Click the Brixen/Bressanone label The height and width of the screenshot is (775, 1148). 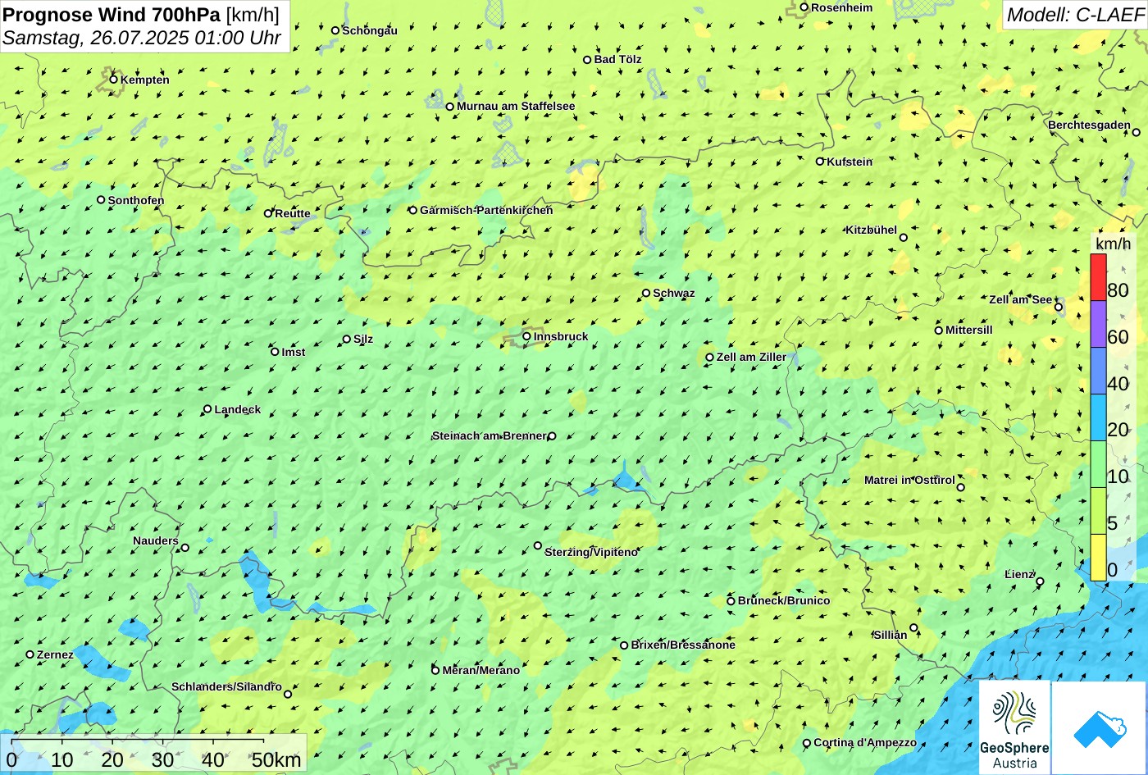coord(683,645)
